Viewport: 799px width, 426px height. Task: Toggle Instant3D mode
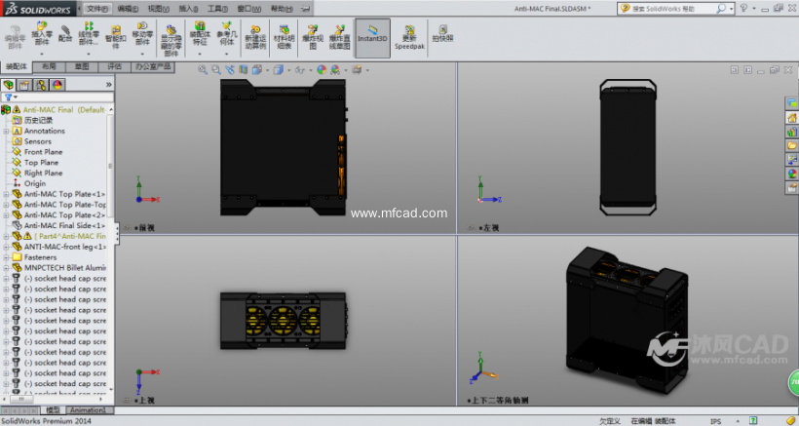372,38
